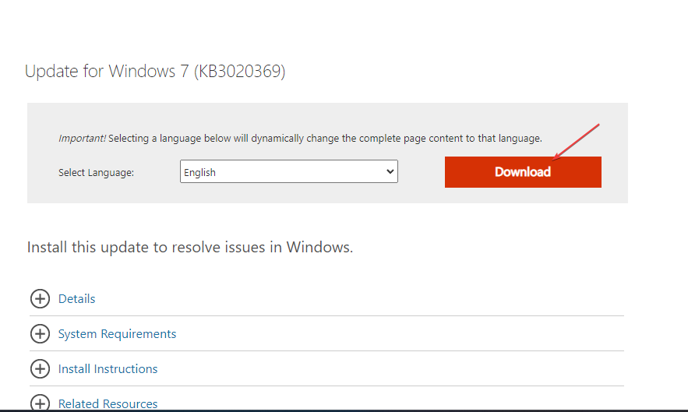Click the language dropdown chevron arrow
This screenshot has height=412, width=688.
[390, 172]
